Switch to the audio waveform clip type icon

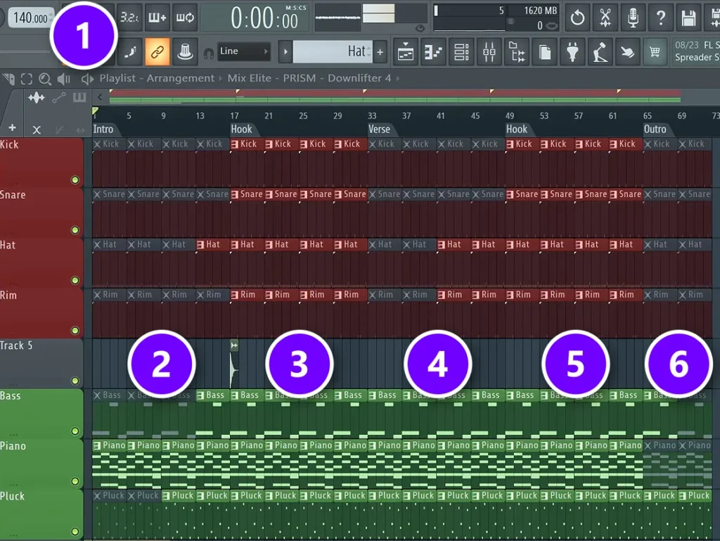tap(37, 97)
